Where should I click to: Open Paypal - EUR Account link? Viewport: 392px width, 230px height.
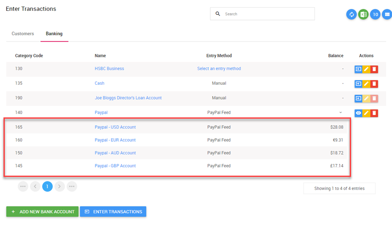pos(115,140)
